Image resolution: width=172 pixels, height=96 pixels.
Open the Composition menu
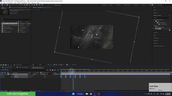pyautogui.click(x=10, y=3)
